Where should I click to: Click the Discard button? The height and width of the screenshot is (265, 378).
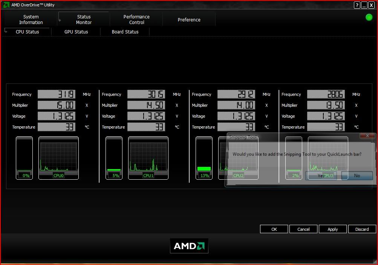coord(362,229)
